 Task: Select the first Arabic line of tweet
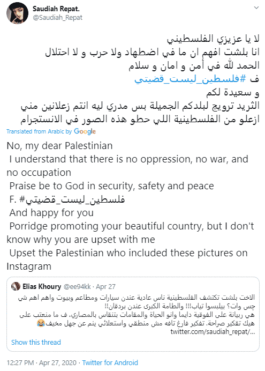click(x=213, y=39)
